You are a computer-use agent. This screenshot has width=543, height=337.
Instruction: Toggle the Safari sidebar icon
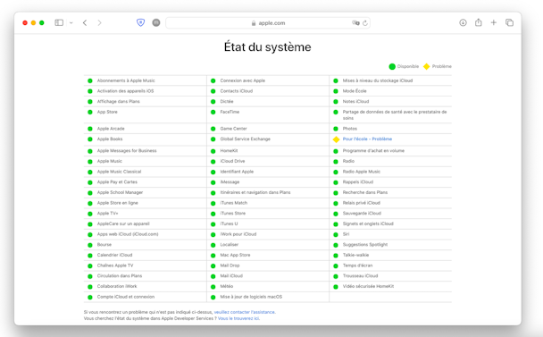[x=59, y=23]
